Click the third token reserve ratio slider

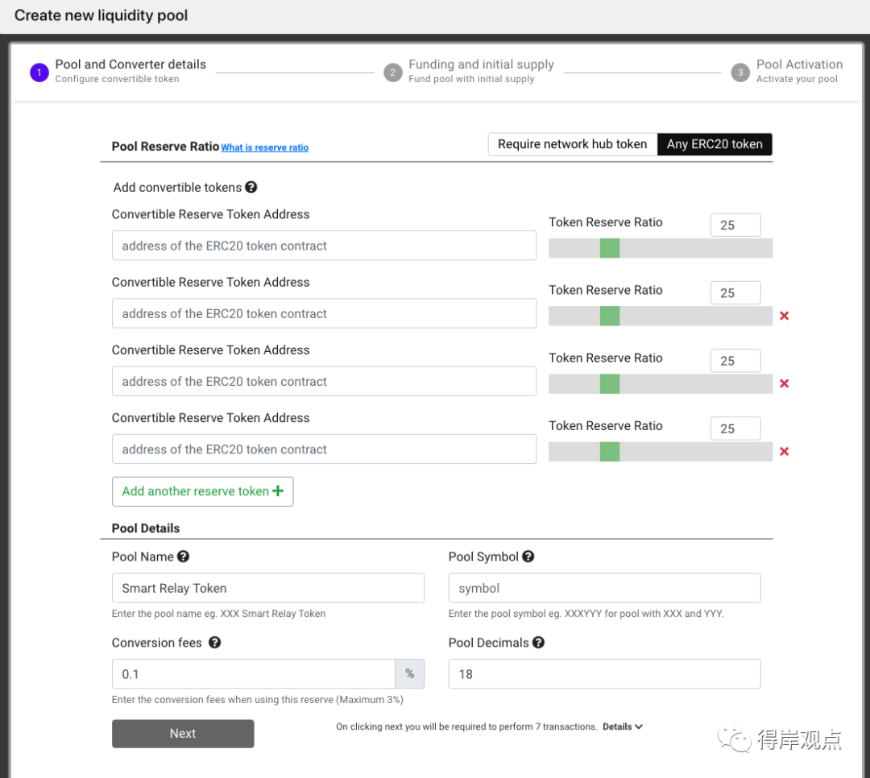(661, 383)
